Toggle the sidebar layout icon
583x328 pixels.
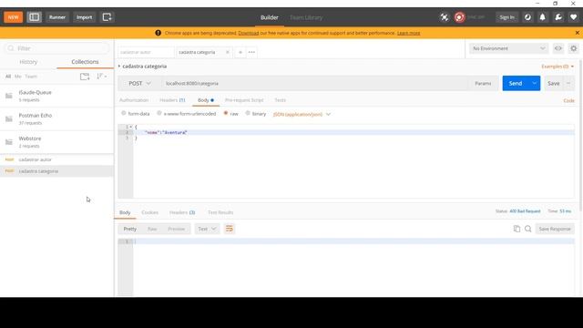[35, 17]
